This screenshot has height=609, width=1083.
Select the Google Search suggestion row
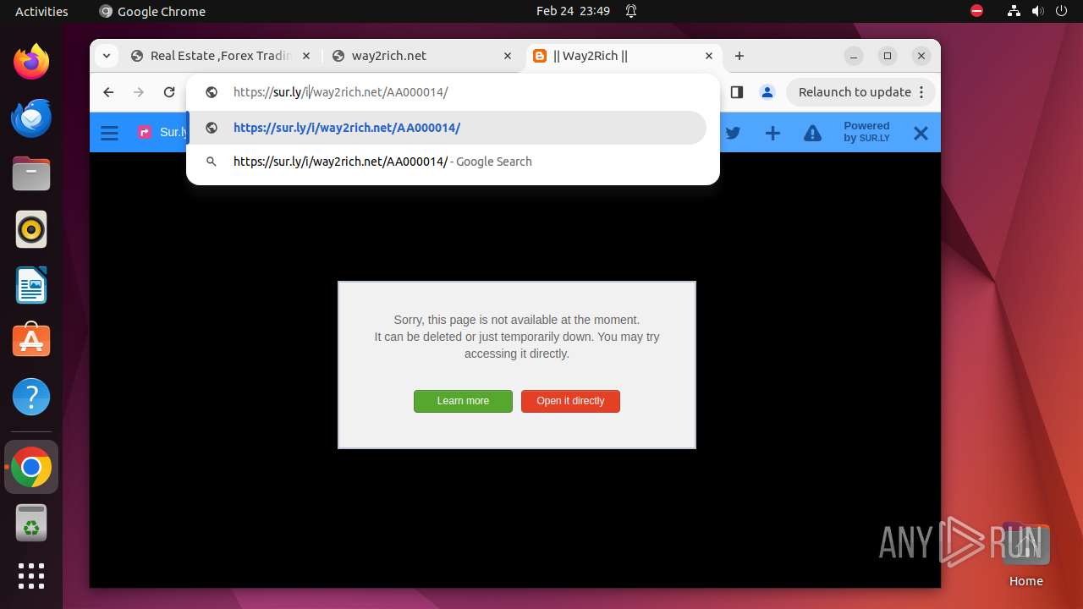[447, 162]
